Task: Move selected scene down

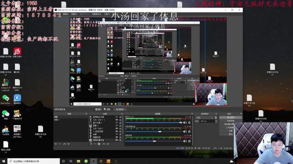Action: point(69,144)
